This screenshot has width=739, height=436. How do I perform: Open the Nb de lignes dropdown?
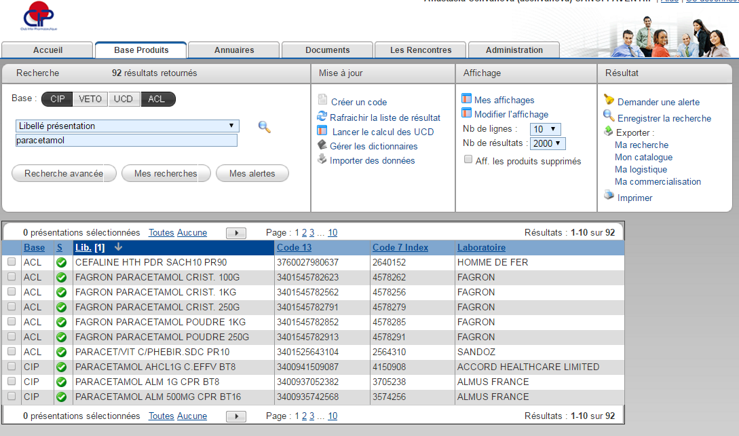tap(546, 129)
